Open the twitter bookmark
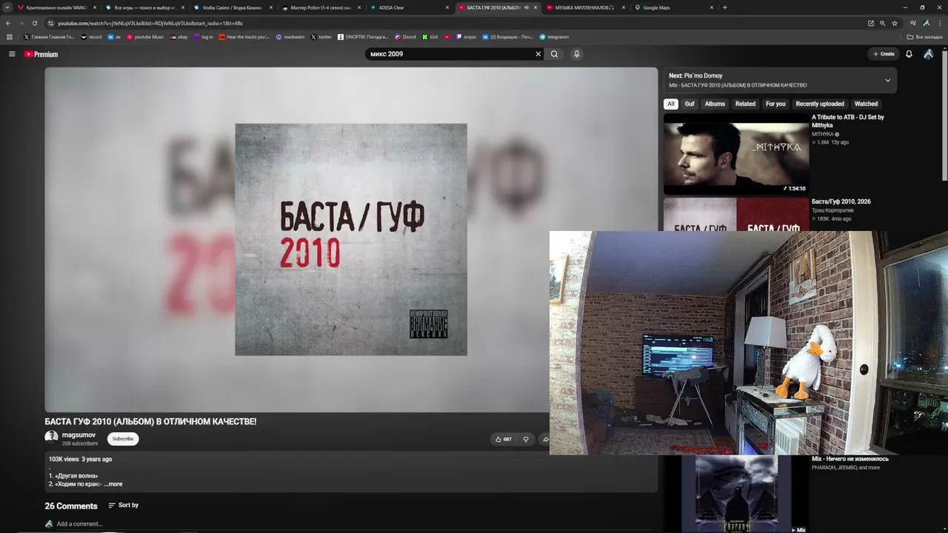948x533 pixels. 321,36
